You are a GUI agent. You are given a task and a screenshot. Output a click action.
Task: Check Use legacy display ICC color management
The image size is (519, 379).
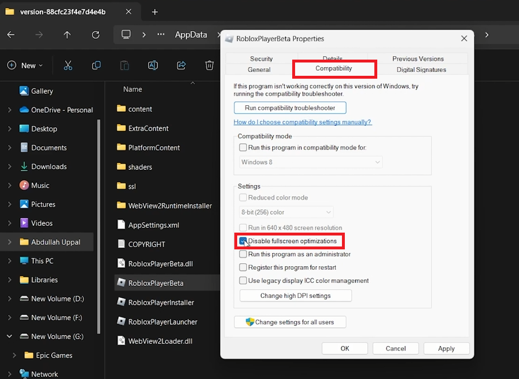(x=243, y=281)
